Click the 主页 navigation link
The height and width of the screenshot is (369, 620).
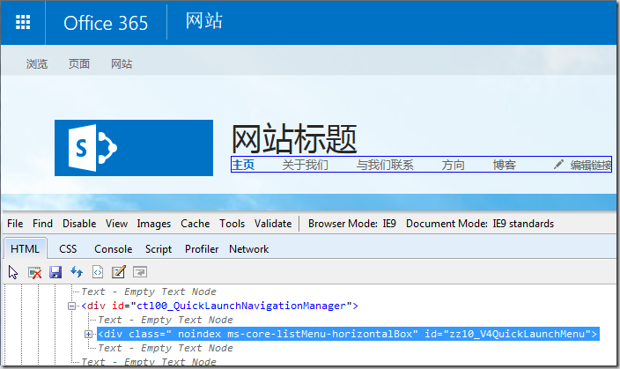pyautogui.click(x=243, y=165)
